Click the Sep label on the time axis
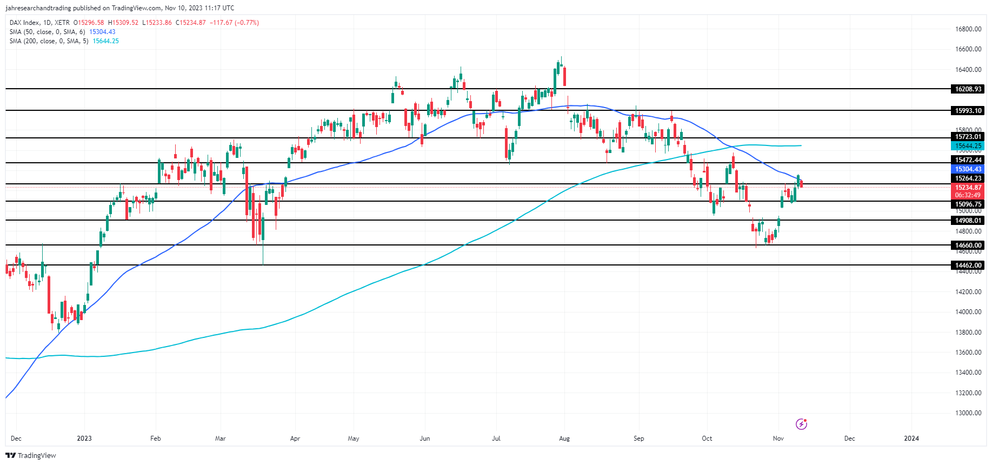This screenshot has height=465, width=992. coord(639,439)
